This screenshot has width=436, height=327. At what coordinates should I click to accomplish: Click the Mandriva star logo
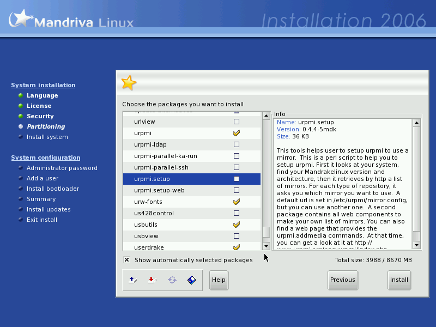(20, 19)
